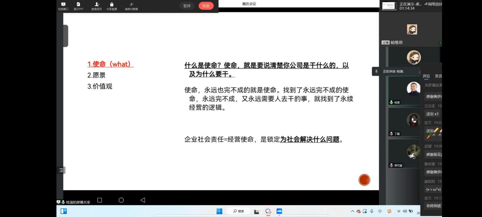Screen dimensions: 482x217
Task: Open 邀请成员 to invite members
Action: click(x=96, y=6)
